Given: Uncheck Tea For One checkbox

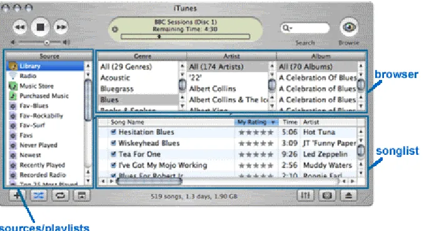Looking at the screenshot, I should point(113,154).
